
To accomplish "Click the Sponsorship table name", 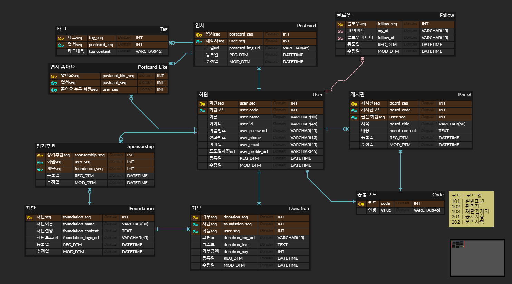I will 141,146.
